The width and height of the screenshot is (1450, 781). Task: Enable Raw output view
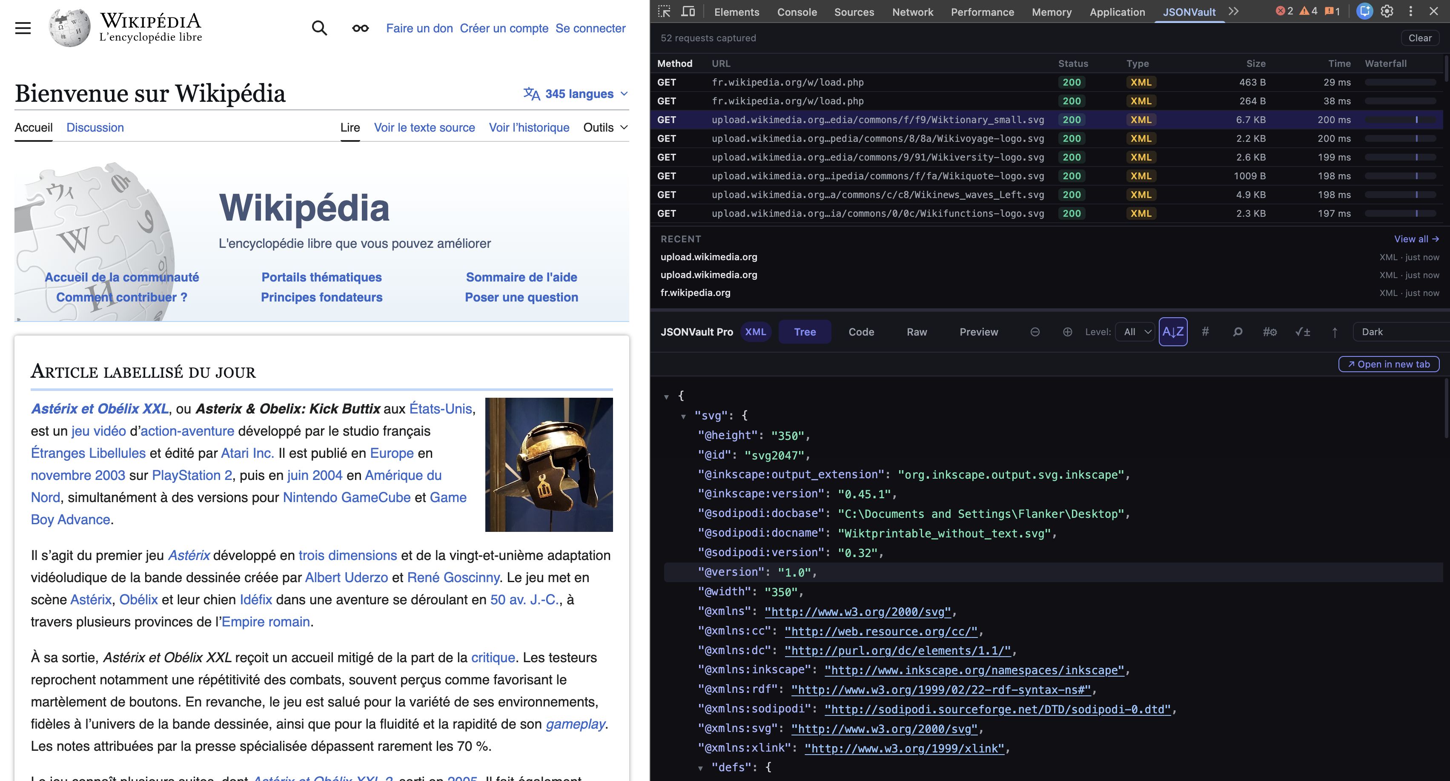(x=917, y=332)
